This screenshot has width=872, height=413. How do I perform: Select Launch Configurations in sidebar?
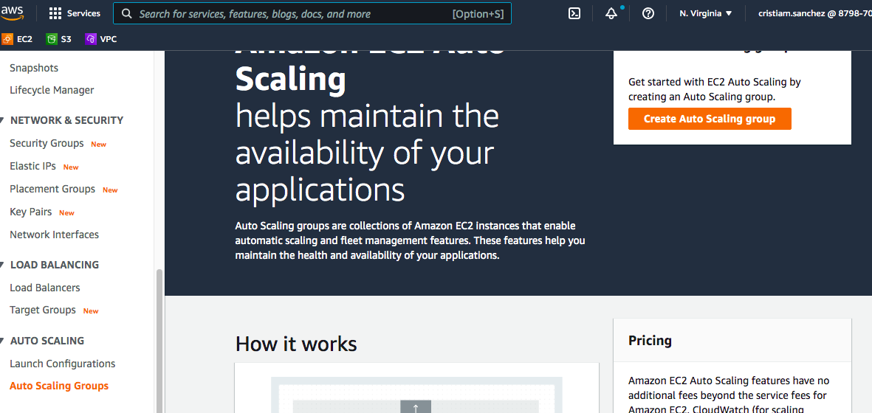(62, 364)
